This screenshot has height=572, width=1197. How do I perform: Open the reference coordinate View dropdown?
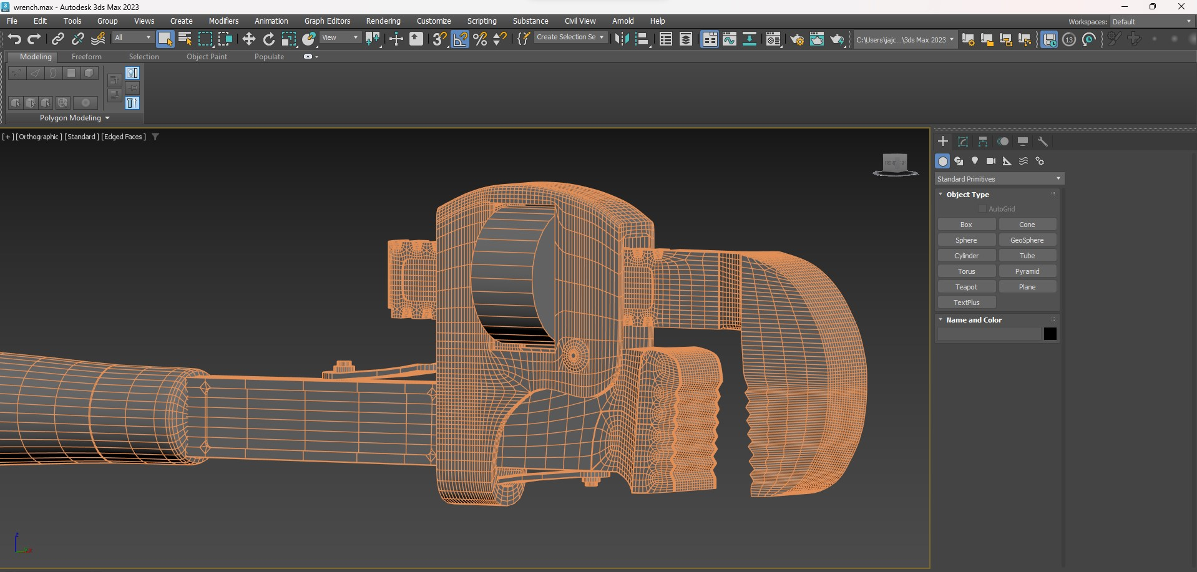340,37
